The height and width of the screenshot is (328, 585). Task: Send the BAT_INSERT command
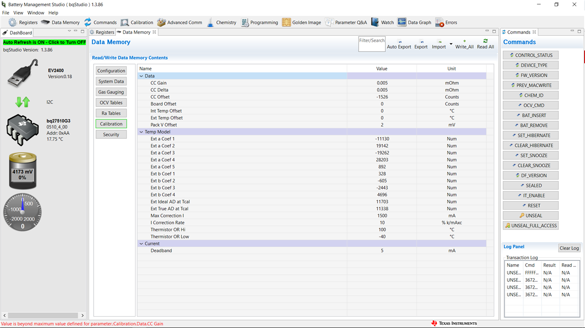(x=531, y=115)
